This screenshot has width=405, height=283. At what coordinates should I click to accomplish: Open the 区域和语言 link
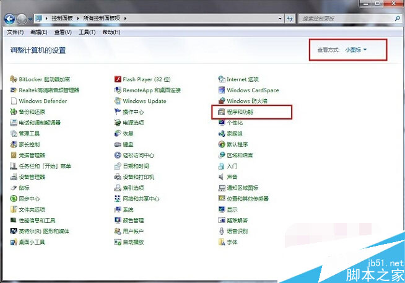[x=240, y=155]
